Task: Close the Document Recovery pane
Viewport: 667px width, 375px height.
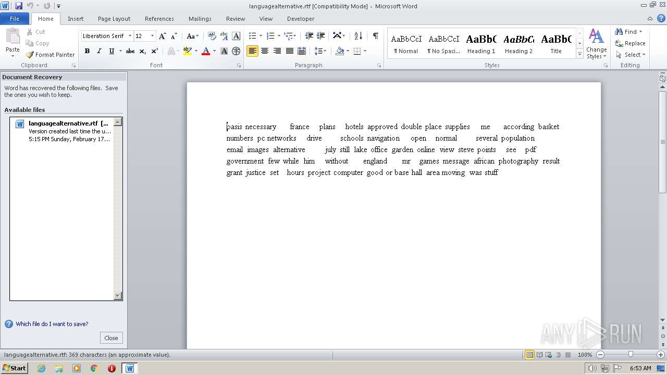Action: [111, 338]
